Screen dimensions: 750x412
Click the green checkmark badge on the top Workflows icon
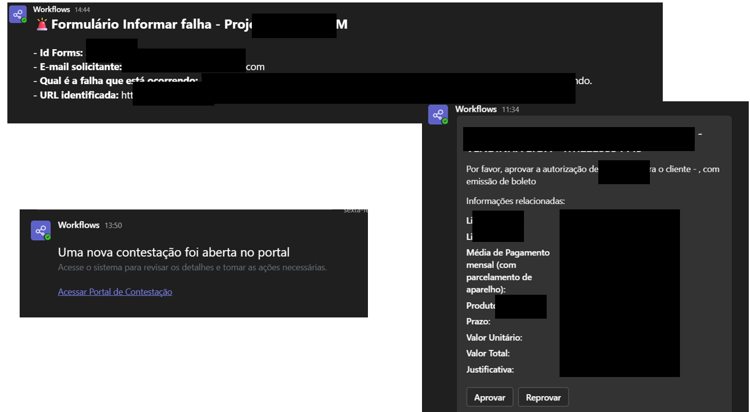point(23,19)
